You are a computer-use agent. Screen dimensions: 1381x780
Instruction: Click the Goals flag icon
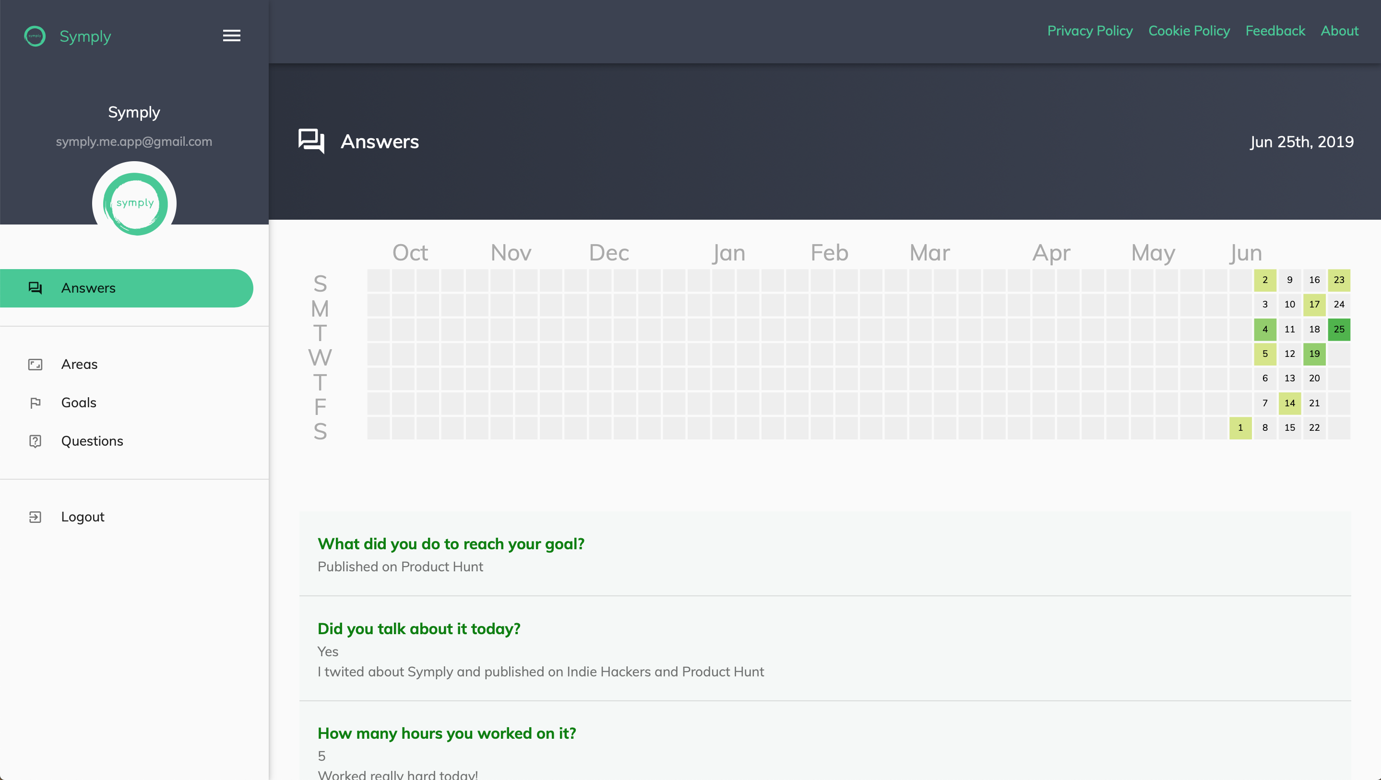(x=36, y=402)
